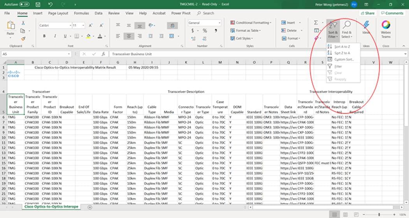The image size is (409, 218).
Task: Click the Paste clipboard icon
Action: coord(11,26)
